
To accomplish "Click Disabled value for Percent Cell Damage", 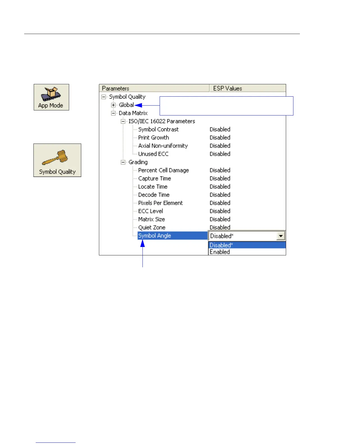I will [220, 170].
